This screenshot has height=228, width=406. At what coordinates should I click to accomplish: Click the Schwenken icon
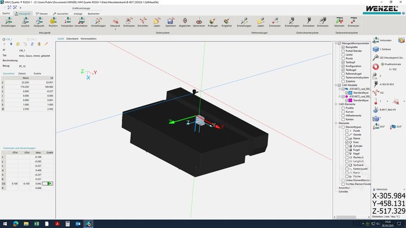pyautogui.click(x=308, y=22)
